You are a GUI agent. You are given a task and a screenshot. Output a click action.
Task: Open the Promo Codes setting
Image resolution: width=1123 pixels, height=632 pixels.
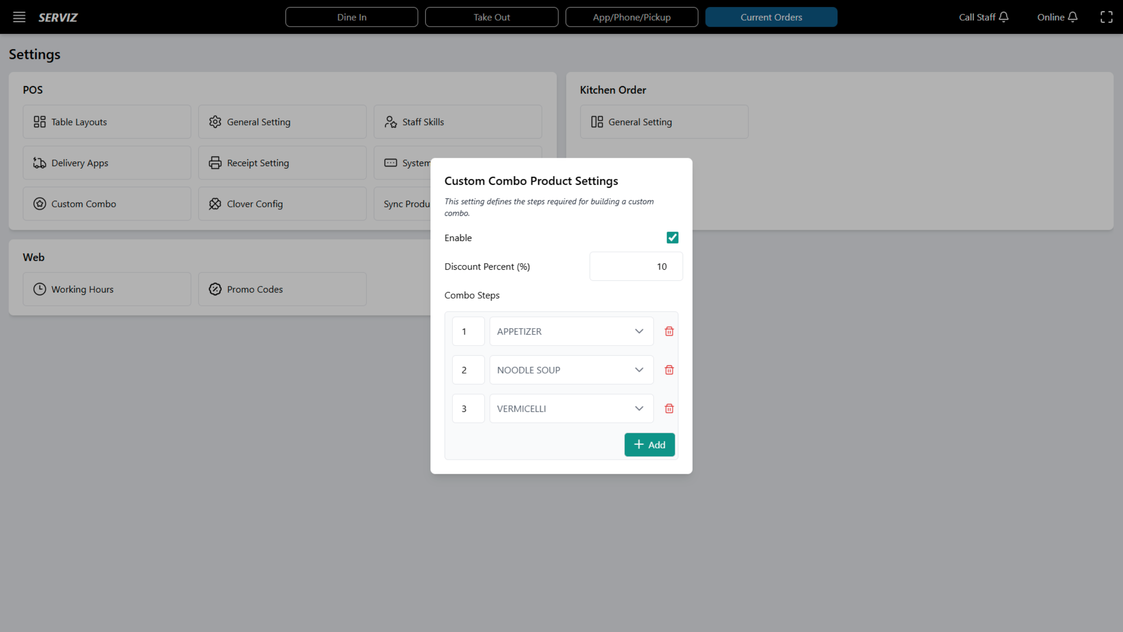pyautogui.click(x=282, y=289)
